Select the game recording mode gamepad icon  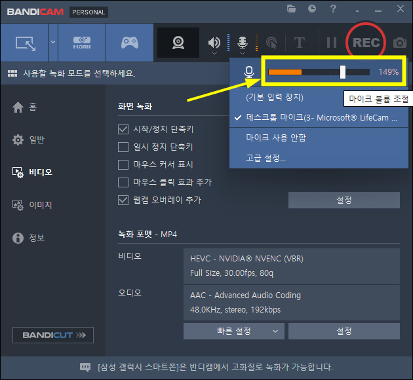(130, 43)
